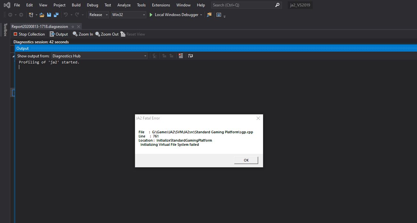Open the View menu

point(43,5)
